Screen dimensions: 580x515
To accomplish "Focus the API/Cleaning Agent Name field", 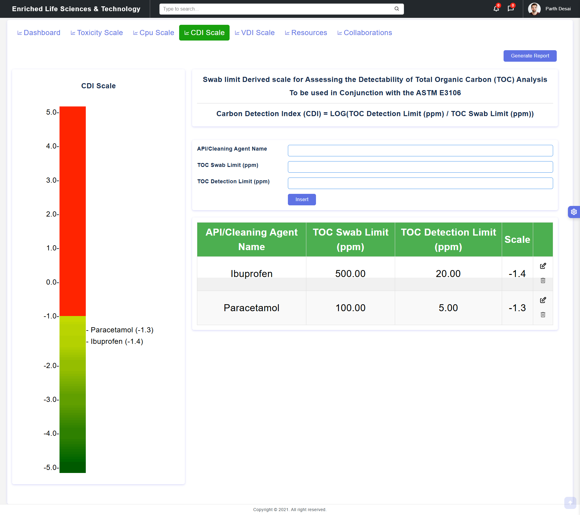I will click(420, 151).
